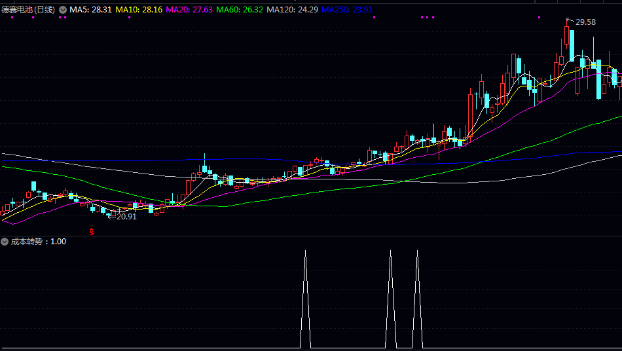Expand the 成本转势 indicator options arrow
The width and height of the screenshot is (622, 351).
5,242
